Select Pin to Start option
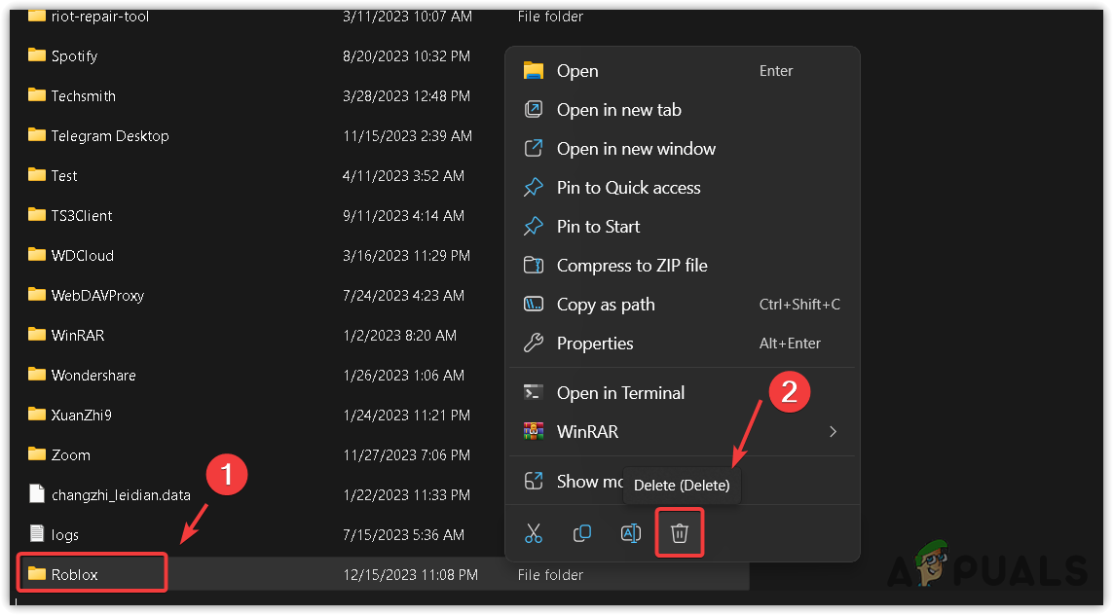 [x=598, y=227]
